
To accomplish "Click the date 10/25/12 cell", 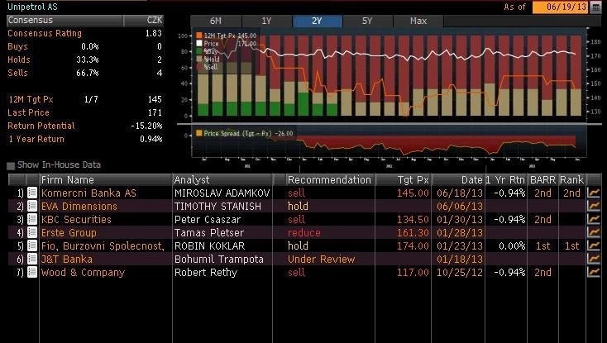I will point(460,272).
